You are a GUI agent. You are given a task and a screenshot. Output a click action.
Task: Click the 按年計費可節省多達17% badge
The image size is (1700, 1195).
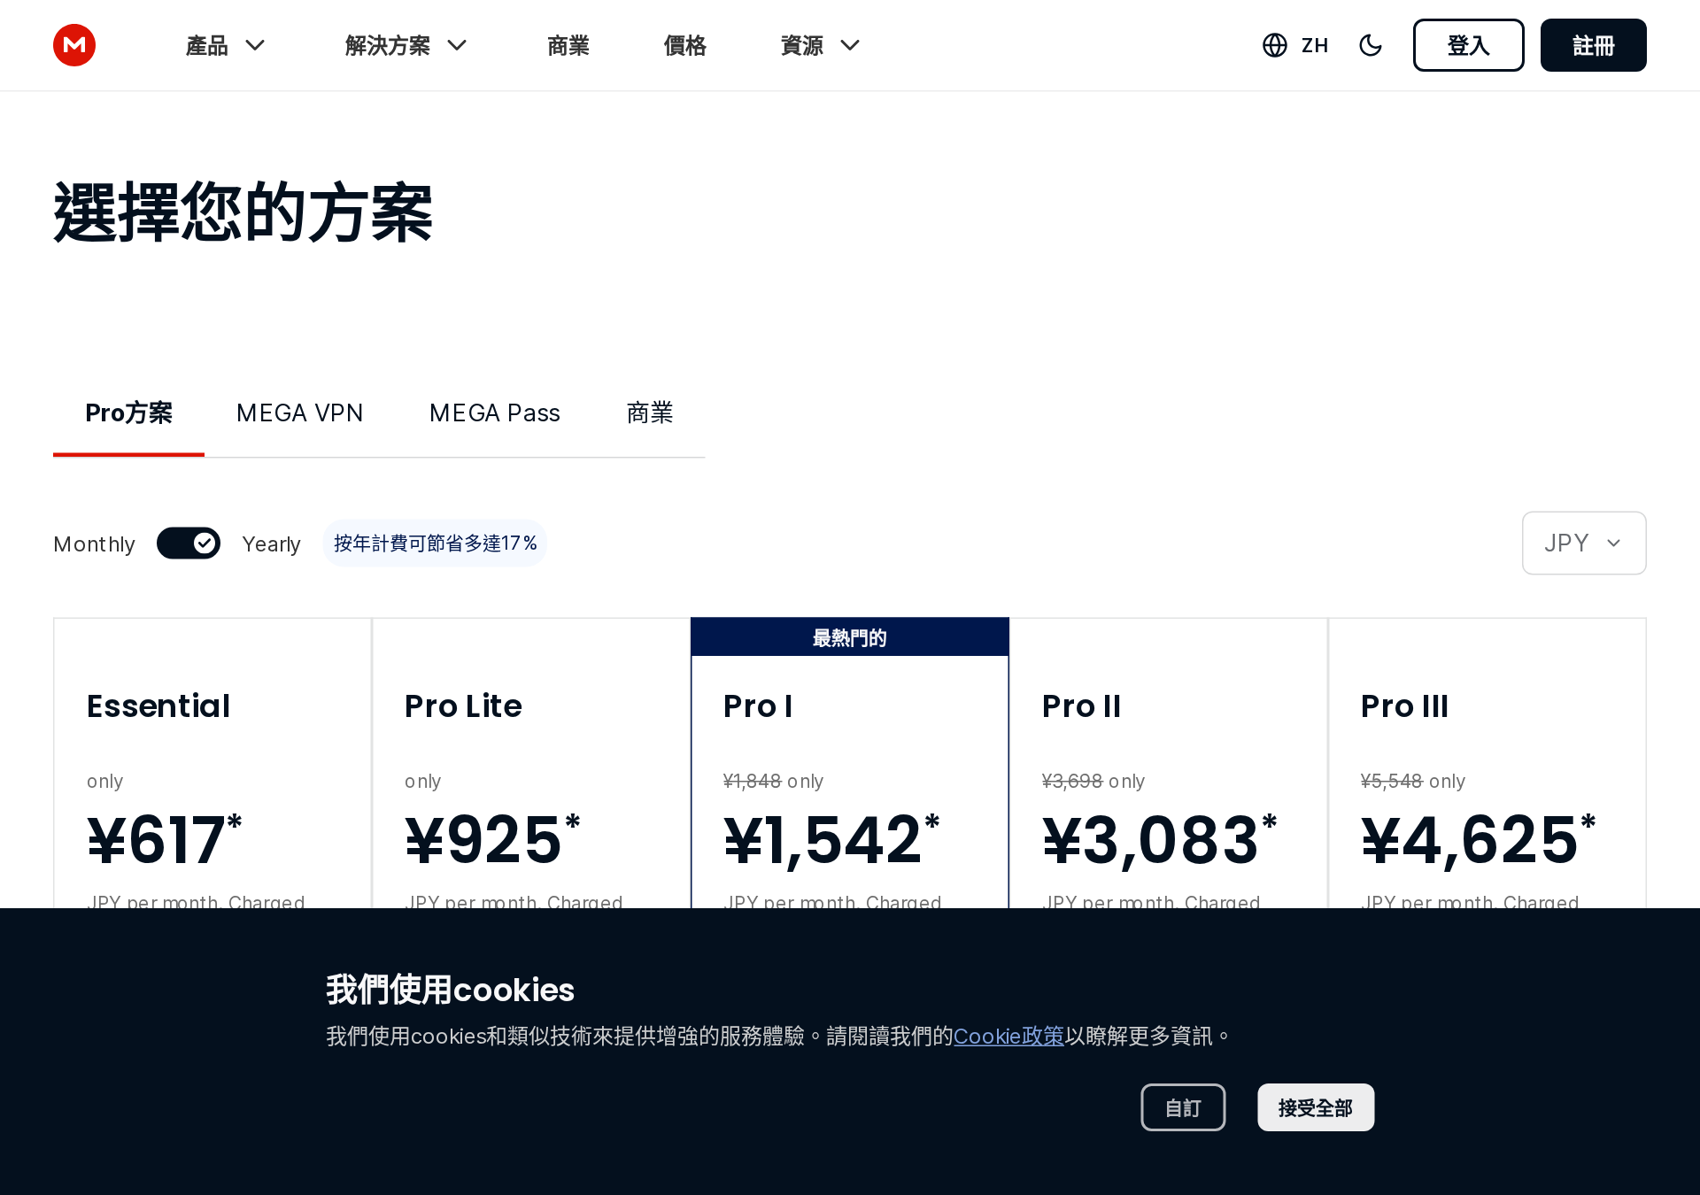click(x=435, y=544)
